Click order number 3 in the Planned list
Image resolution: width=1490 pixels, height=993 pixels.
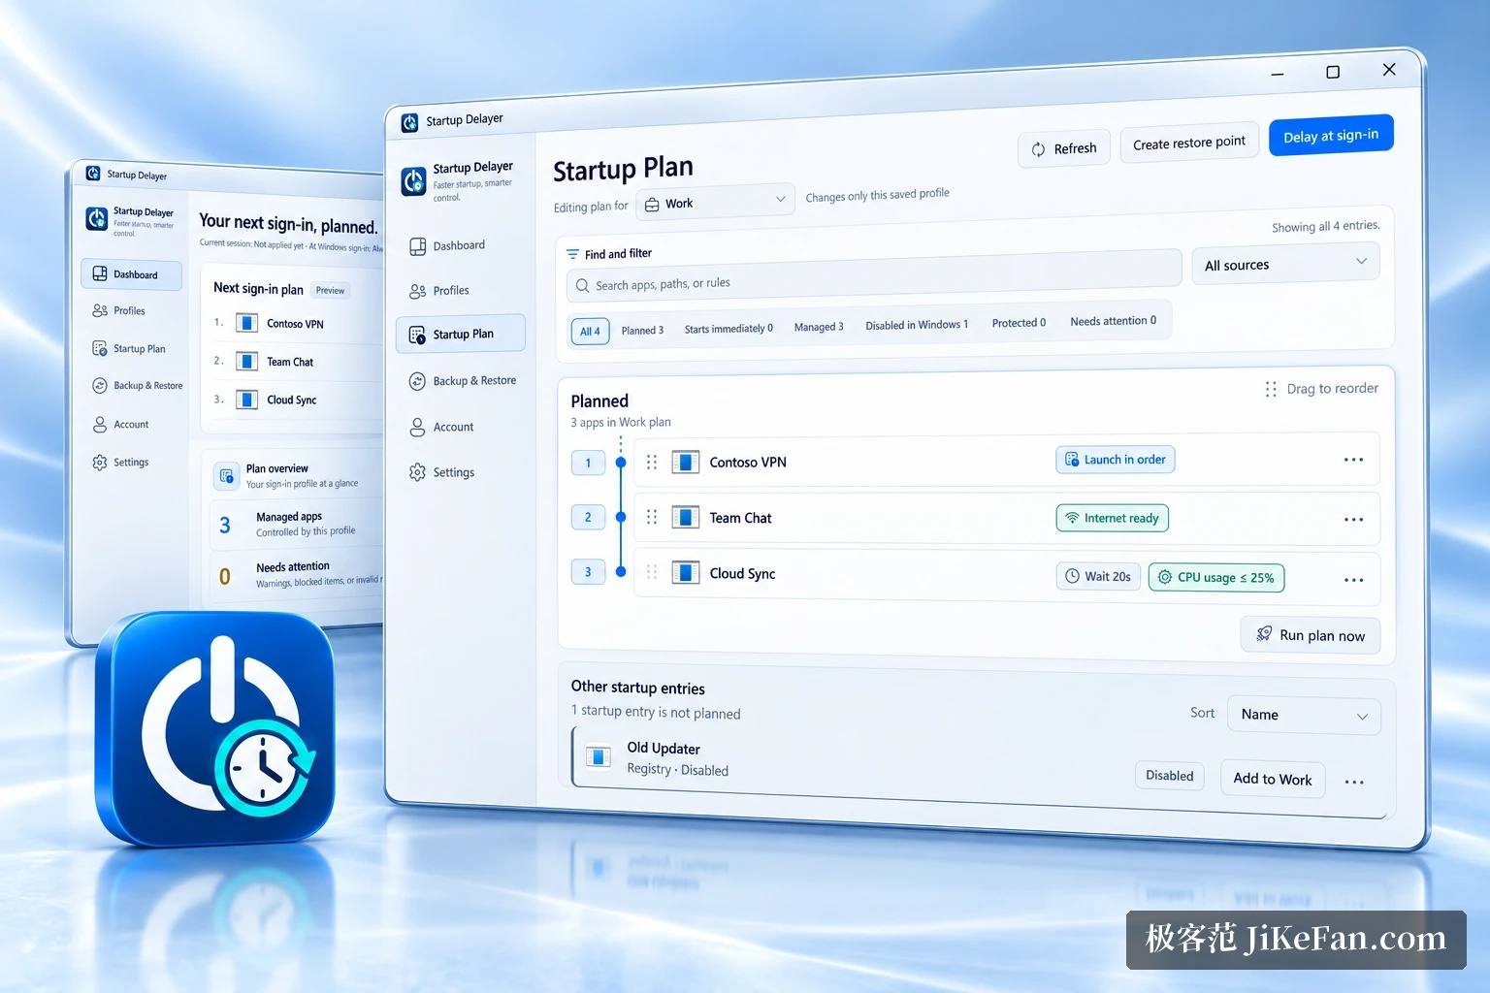coord(588,572)
